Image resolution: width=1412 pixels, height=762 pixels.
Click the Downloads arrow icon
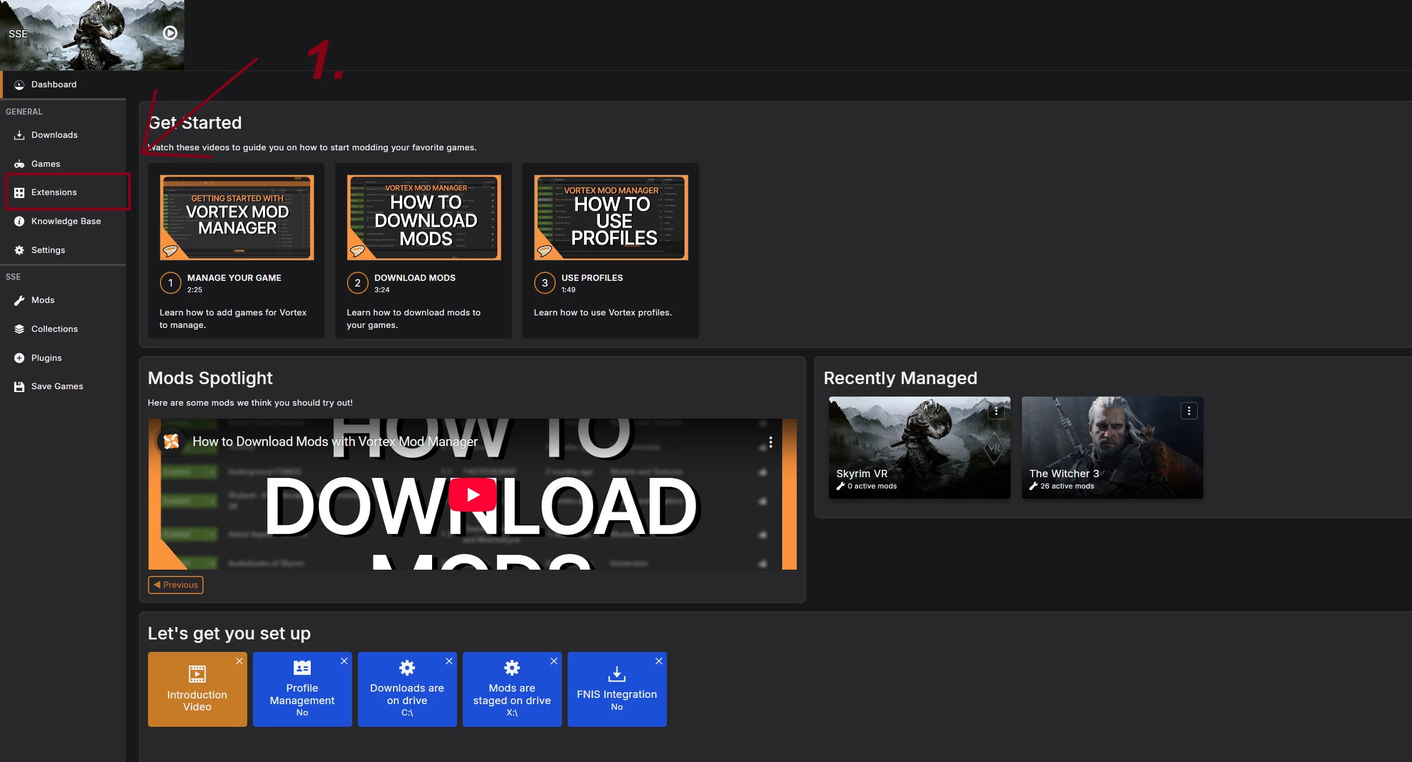click(19, 135)
